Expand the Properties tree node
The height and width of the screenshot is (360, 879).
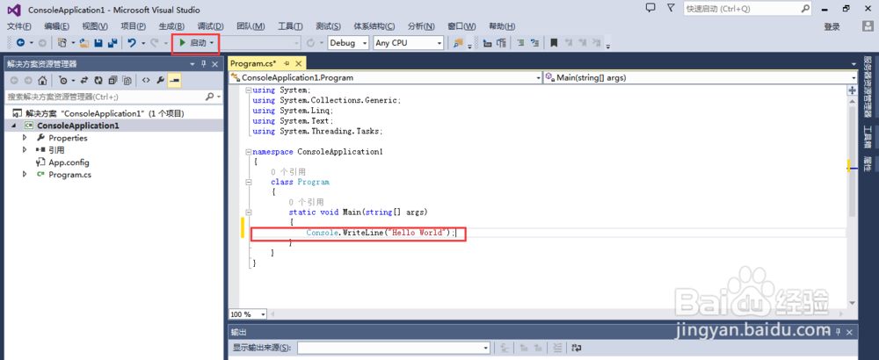coord(25,138)
